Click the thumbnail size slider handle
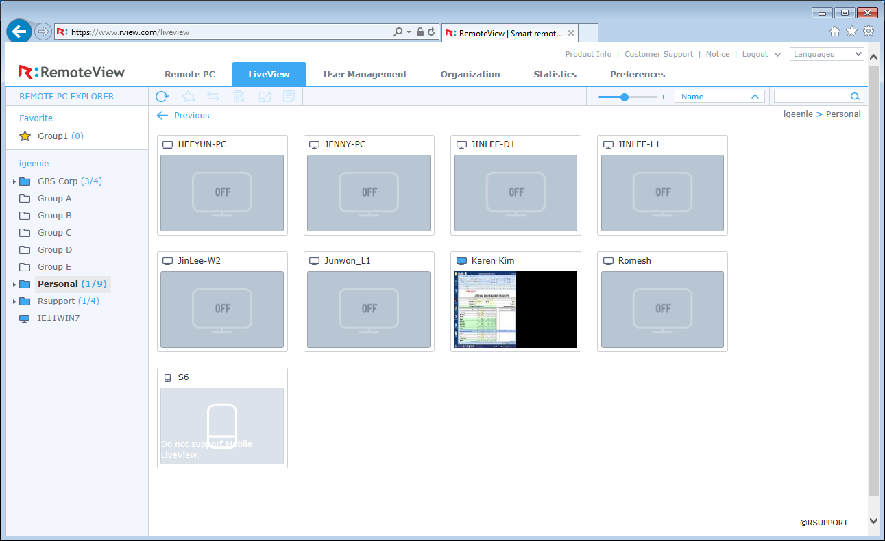 point(625,97)
